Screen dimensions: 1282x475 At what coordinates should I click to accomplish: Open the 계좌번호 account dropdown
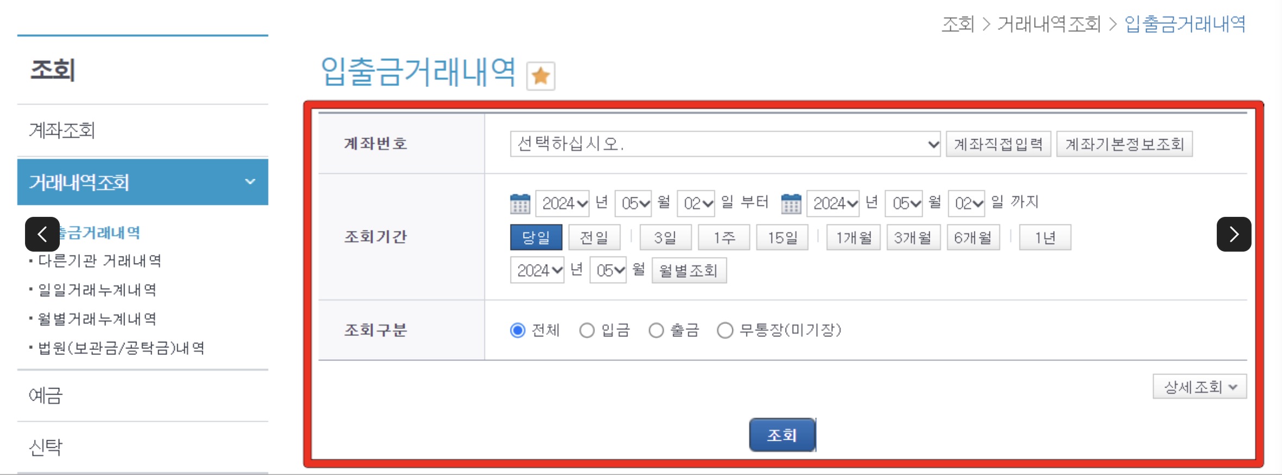click(x=725, y=144)
